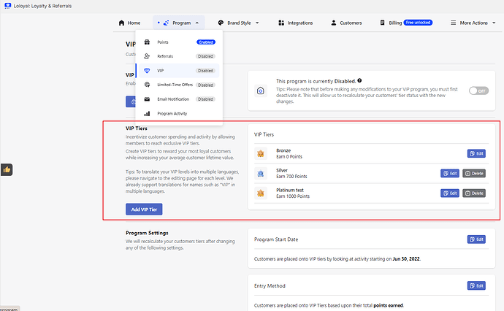Click the Billing receipt icon

383,23
